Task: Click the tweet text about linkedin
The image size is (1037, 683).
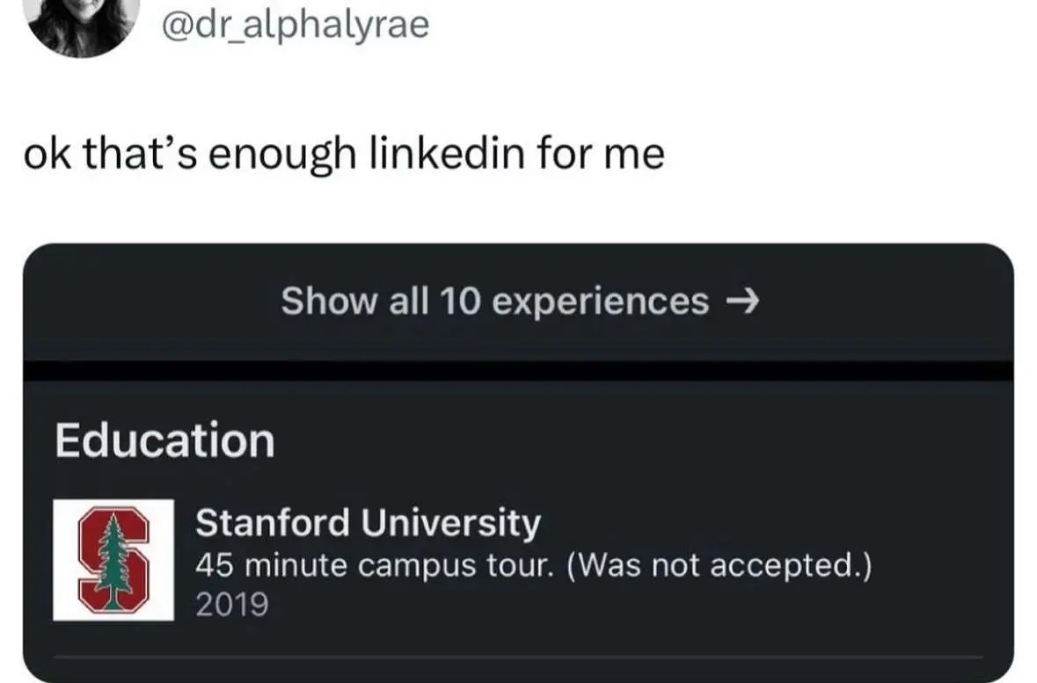Action: click(344, 155)
